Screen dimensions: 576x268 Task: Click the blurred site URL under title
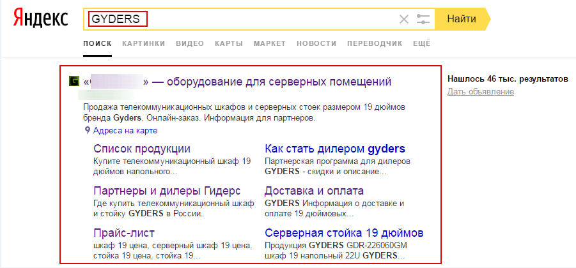[107, 95]
